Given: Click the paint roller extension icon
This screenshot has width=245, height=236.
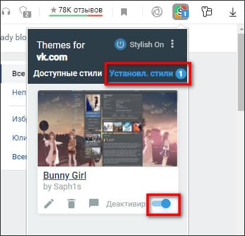Looking at the screenshot, I should 207,12.
